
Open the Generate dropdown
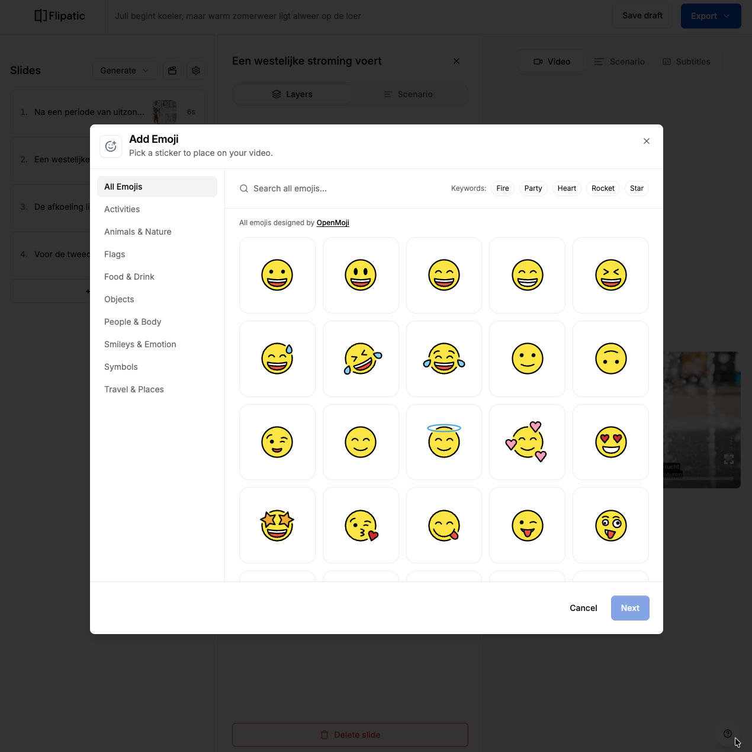pyautogui.click(x=125, y=71)
